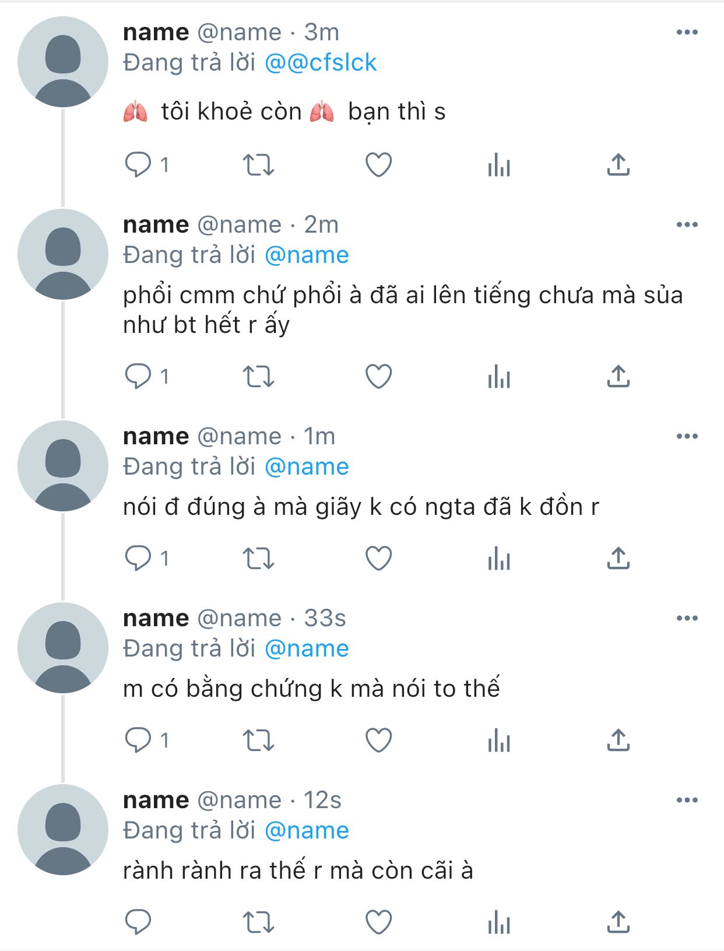Open the 12s timestamp of the last tweet

(322, 800)
